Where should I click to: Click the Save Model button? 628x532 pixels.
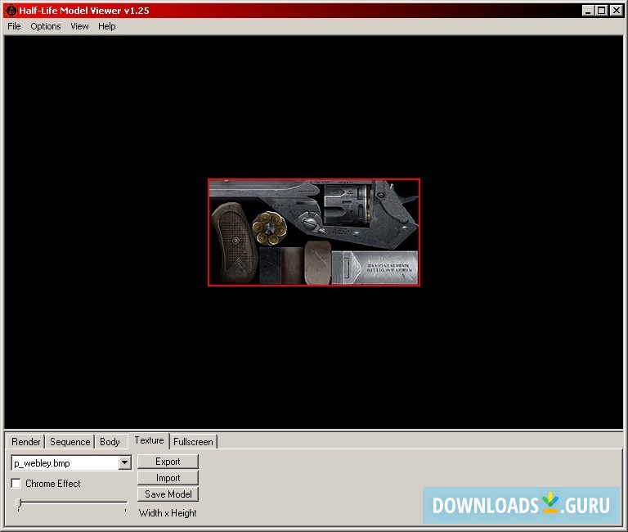coord(168,494)
